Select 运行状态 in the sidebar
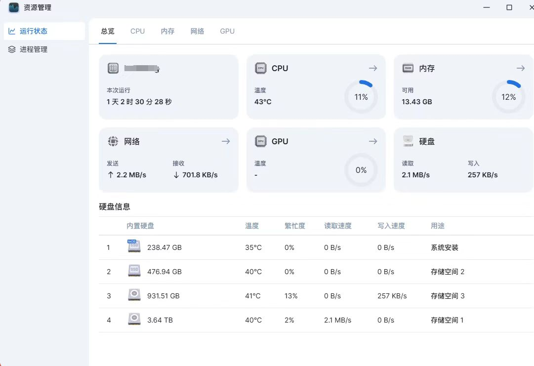534x366 pixels. (x=34, y=31)
